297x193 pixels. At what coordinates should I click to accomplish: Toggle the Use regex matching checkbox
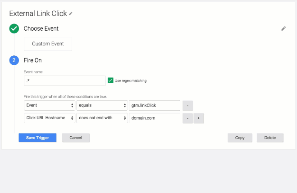(x=110, y=81)
